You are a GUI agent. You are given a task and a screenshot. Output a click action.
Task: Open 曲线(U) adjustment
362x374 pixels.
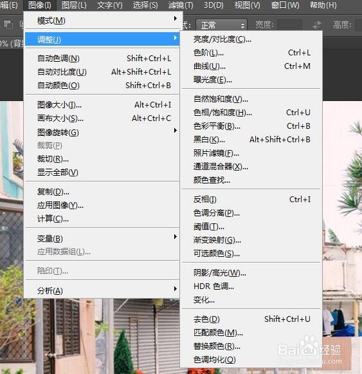[251, 66]
